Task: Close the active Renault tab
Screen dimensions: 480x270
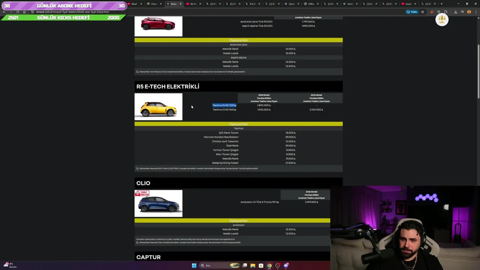Action: 180,4
